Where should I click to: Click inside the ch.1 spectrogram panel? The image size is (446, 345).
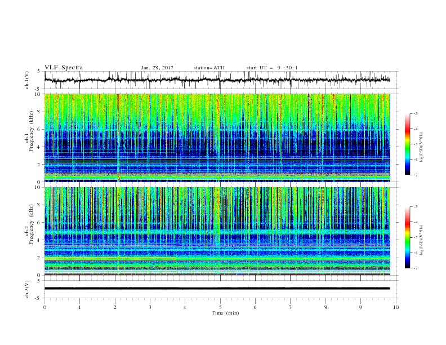(217, 138)
